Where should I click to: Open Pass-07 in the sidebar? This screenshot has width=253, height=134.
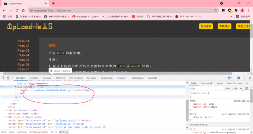pyautogui.click(x=23, y=69)
